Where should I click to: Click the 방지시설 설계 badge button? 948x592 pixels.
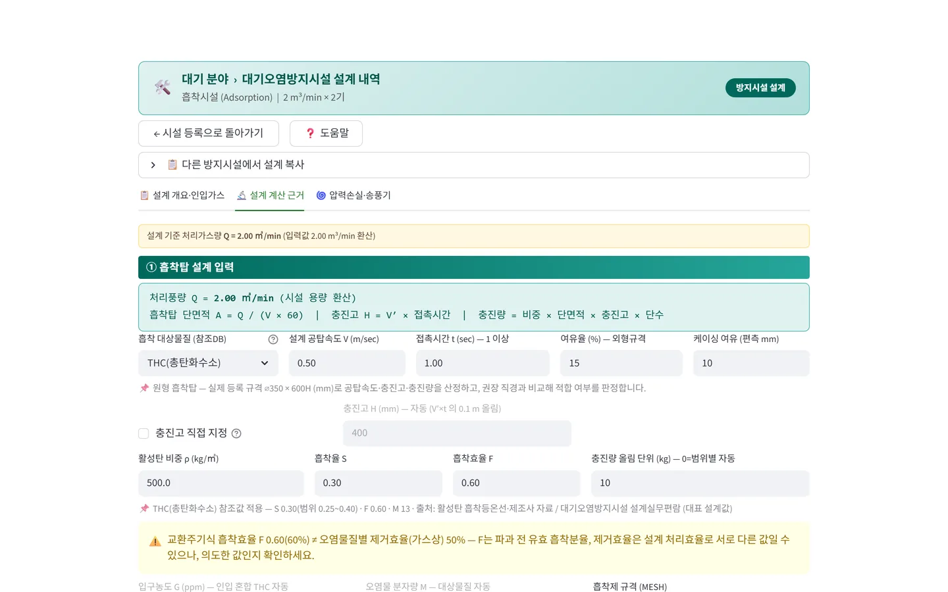pyautogui.click(x=760, y=87)
